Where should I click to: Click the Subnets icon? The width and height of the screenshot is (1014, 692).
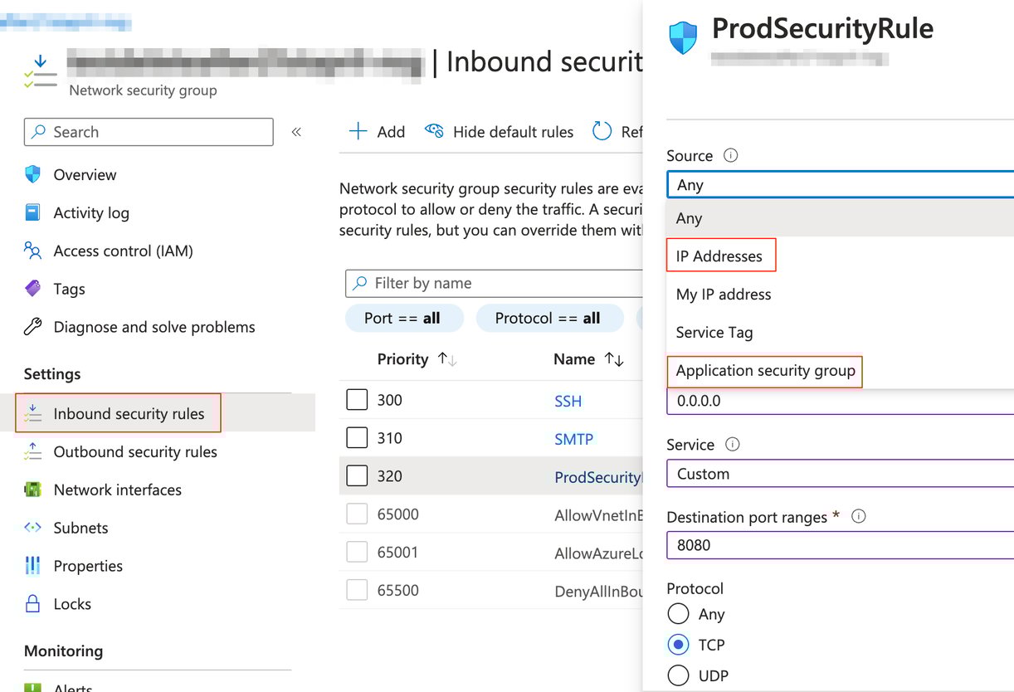[x=32, y=528]
